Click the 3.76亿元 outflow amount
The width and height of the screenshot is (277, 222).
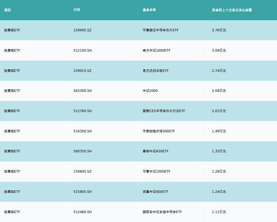(x=219, y=30)
